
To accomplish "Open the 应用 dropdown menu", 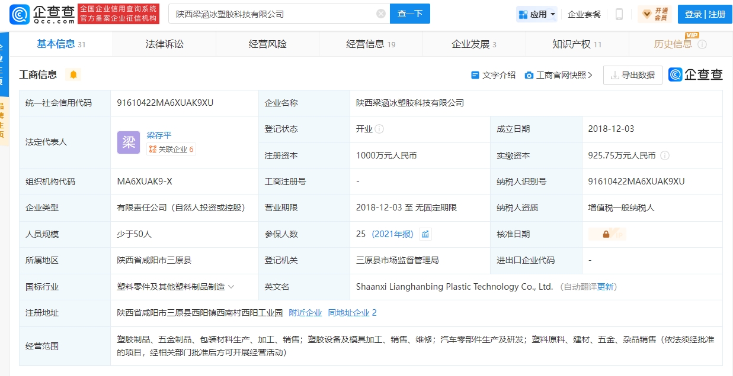I will pos(537,14).
